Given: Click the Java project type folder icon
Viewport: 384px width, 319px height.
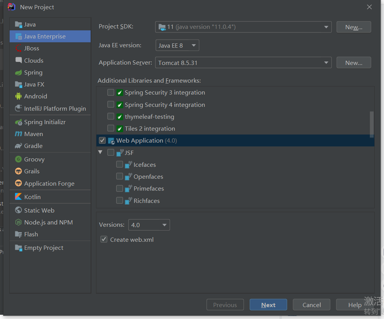Looking at the screenshot, I should (18, 24).
